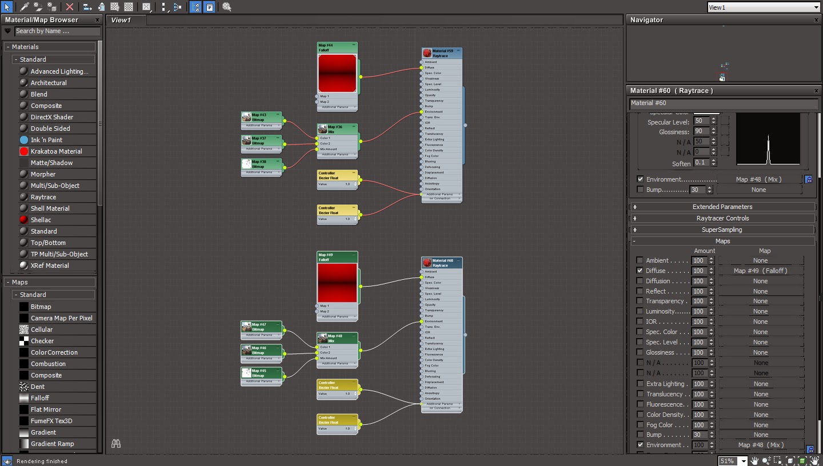Image resolution: width=823 pixels, height=466 pixels.
Task: Collapse the Standard subgroup under Materials
Action: pyautogui.click(x=54, y=59)
